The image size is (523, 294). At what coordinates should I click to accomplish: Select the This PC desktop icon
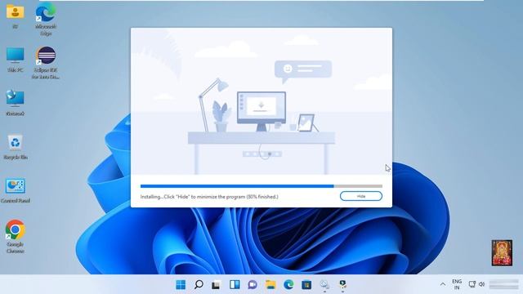[x=15, y=60]
